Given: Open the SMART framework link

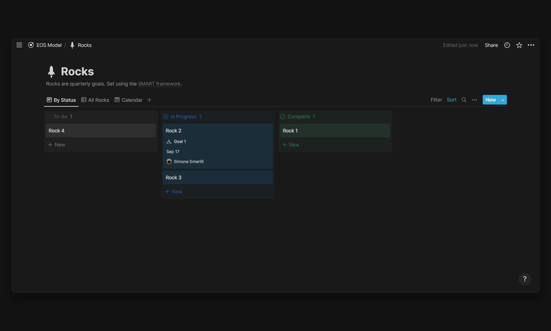Looking at the screenshot, I should tap(159, 84).
